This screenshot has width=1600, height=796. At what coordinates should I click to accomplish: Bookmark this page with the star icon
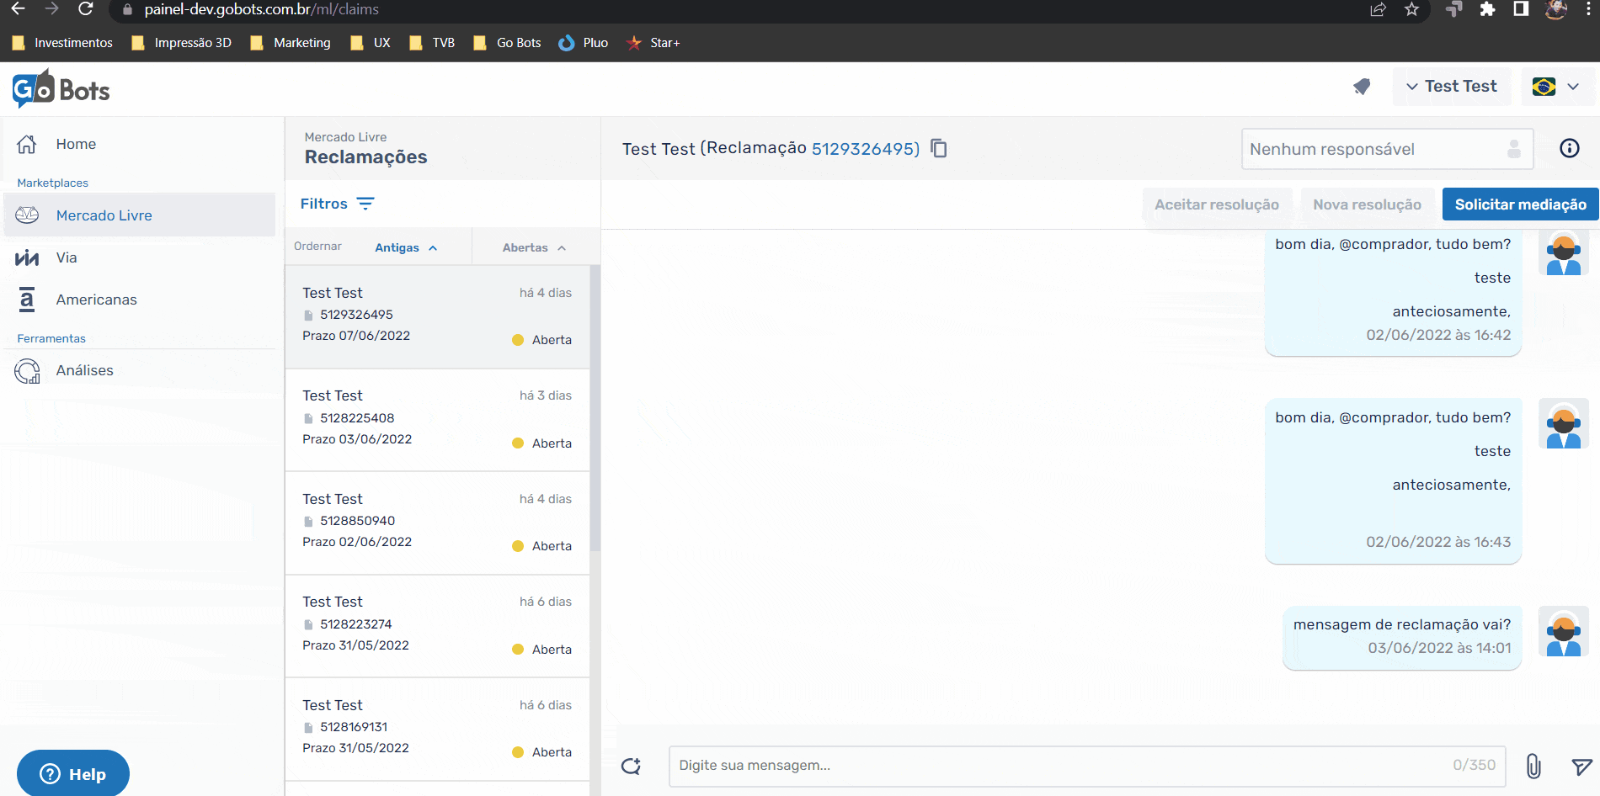[x=1412, y=9]
